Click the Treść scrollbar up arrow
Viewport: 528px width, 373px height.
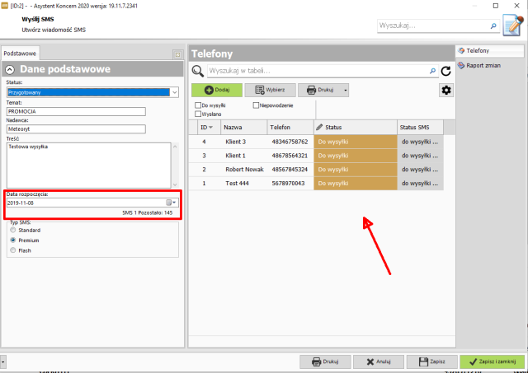(175, 147)
